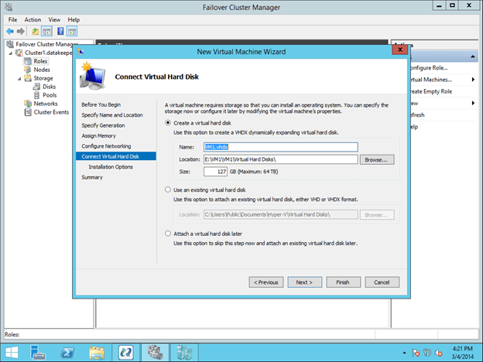Open the View menu
This screenshot has width=483, height=362.
54,19
